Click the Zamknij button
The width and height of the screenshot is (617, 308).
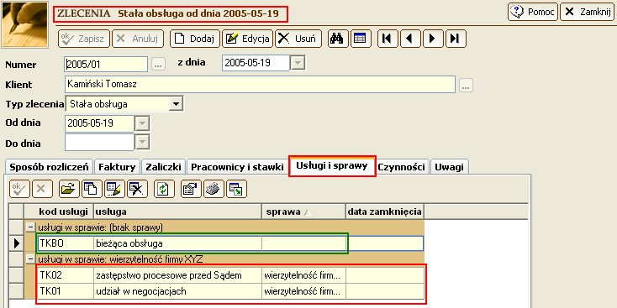pyautogui.click(x=588, y=12)
